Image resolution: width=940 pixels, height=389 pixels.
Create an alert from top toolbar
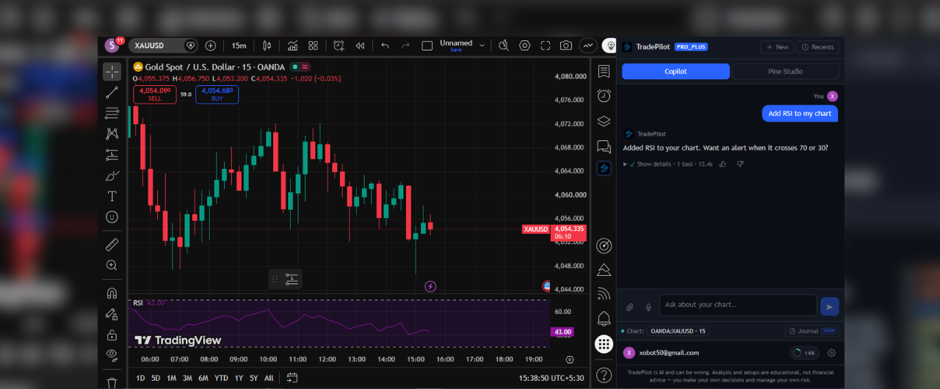point(339,46)
